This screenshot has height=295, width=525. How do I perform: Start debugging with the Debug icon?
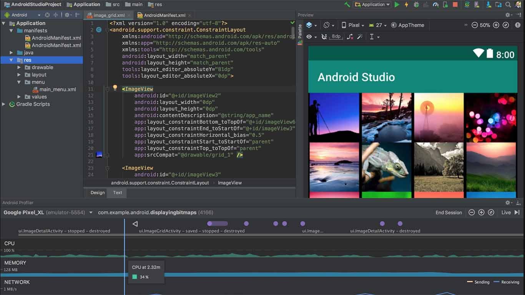click(x=416, y=4)
